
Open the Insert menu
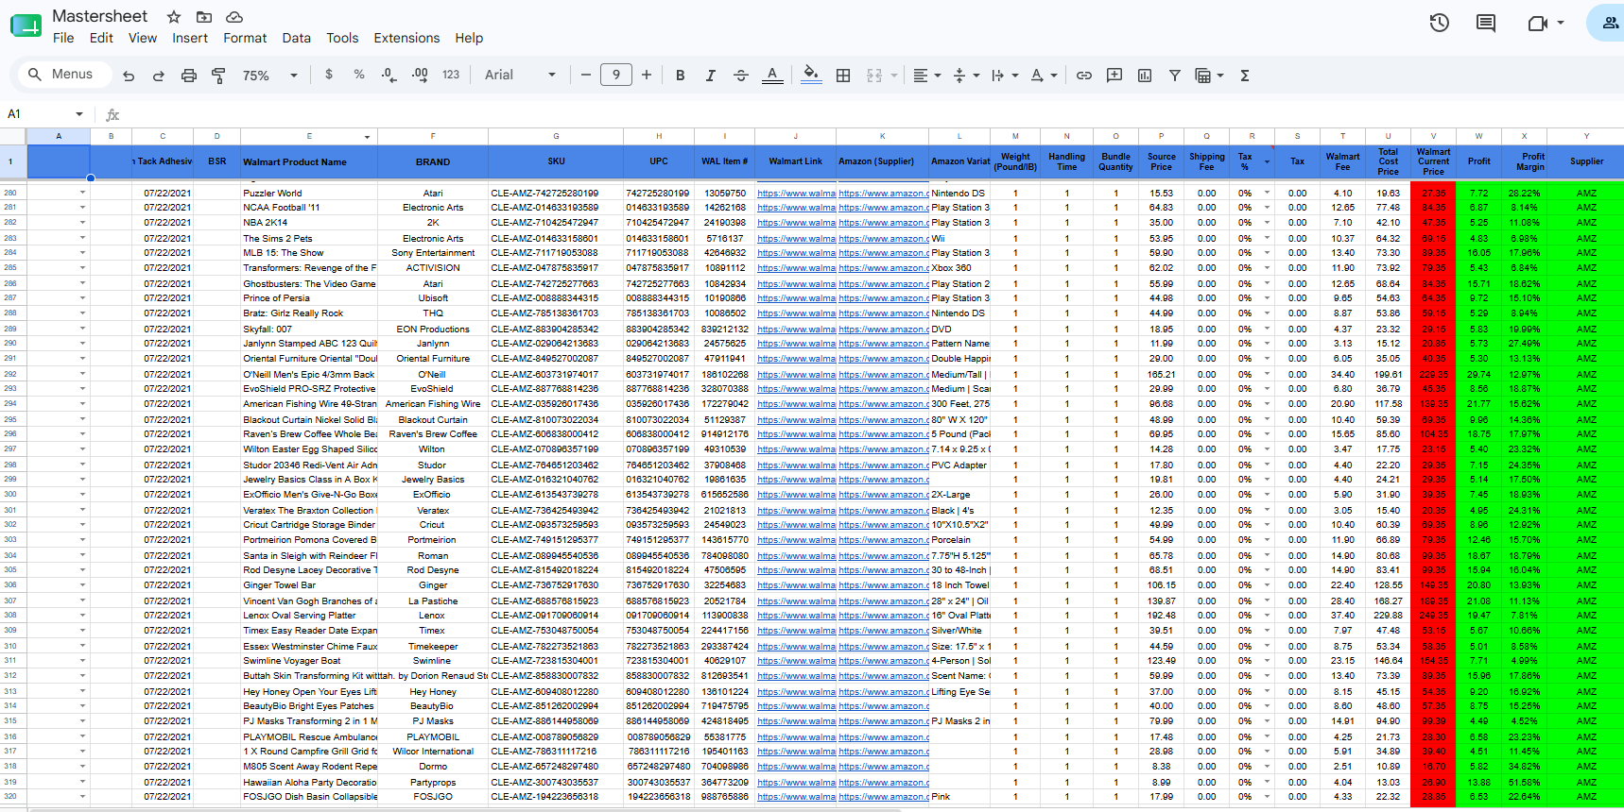190,38
